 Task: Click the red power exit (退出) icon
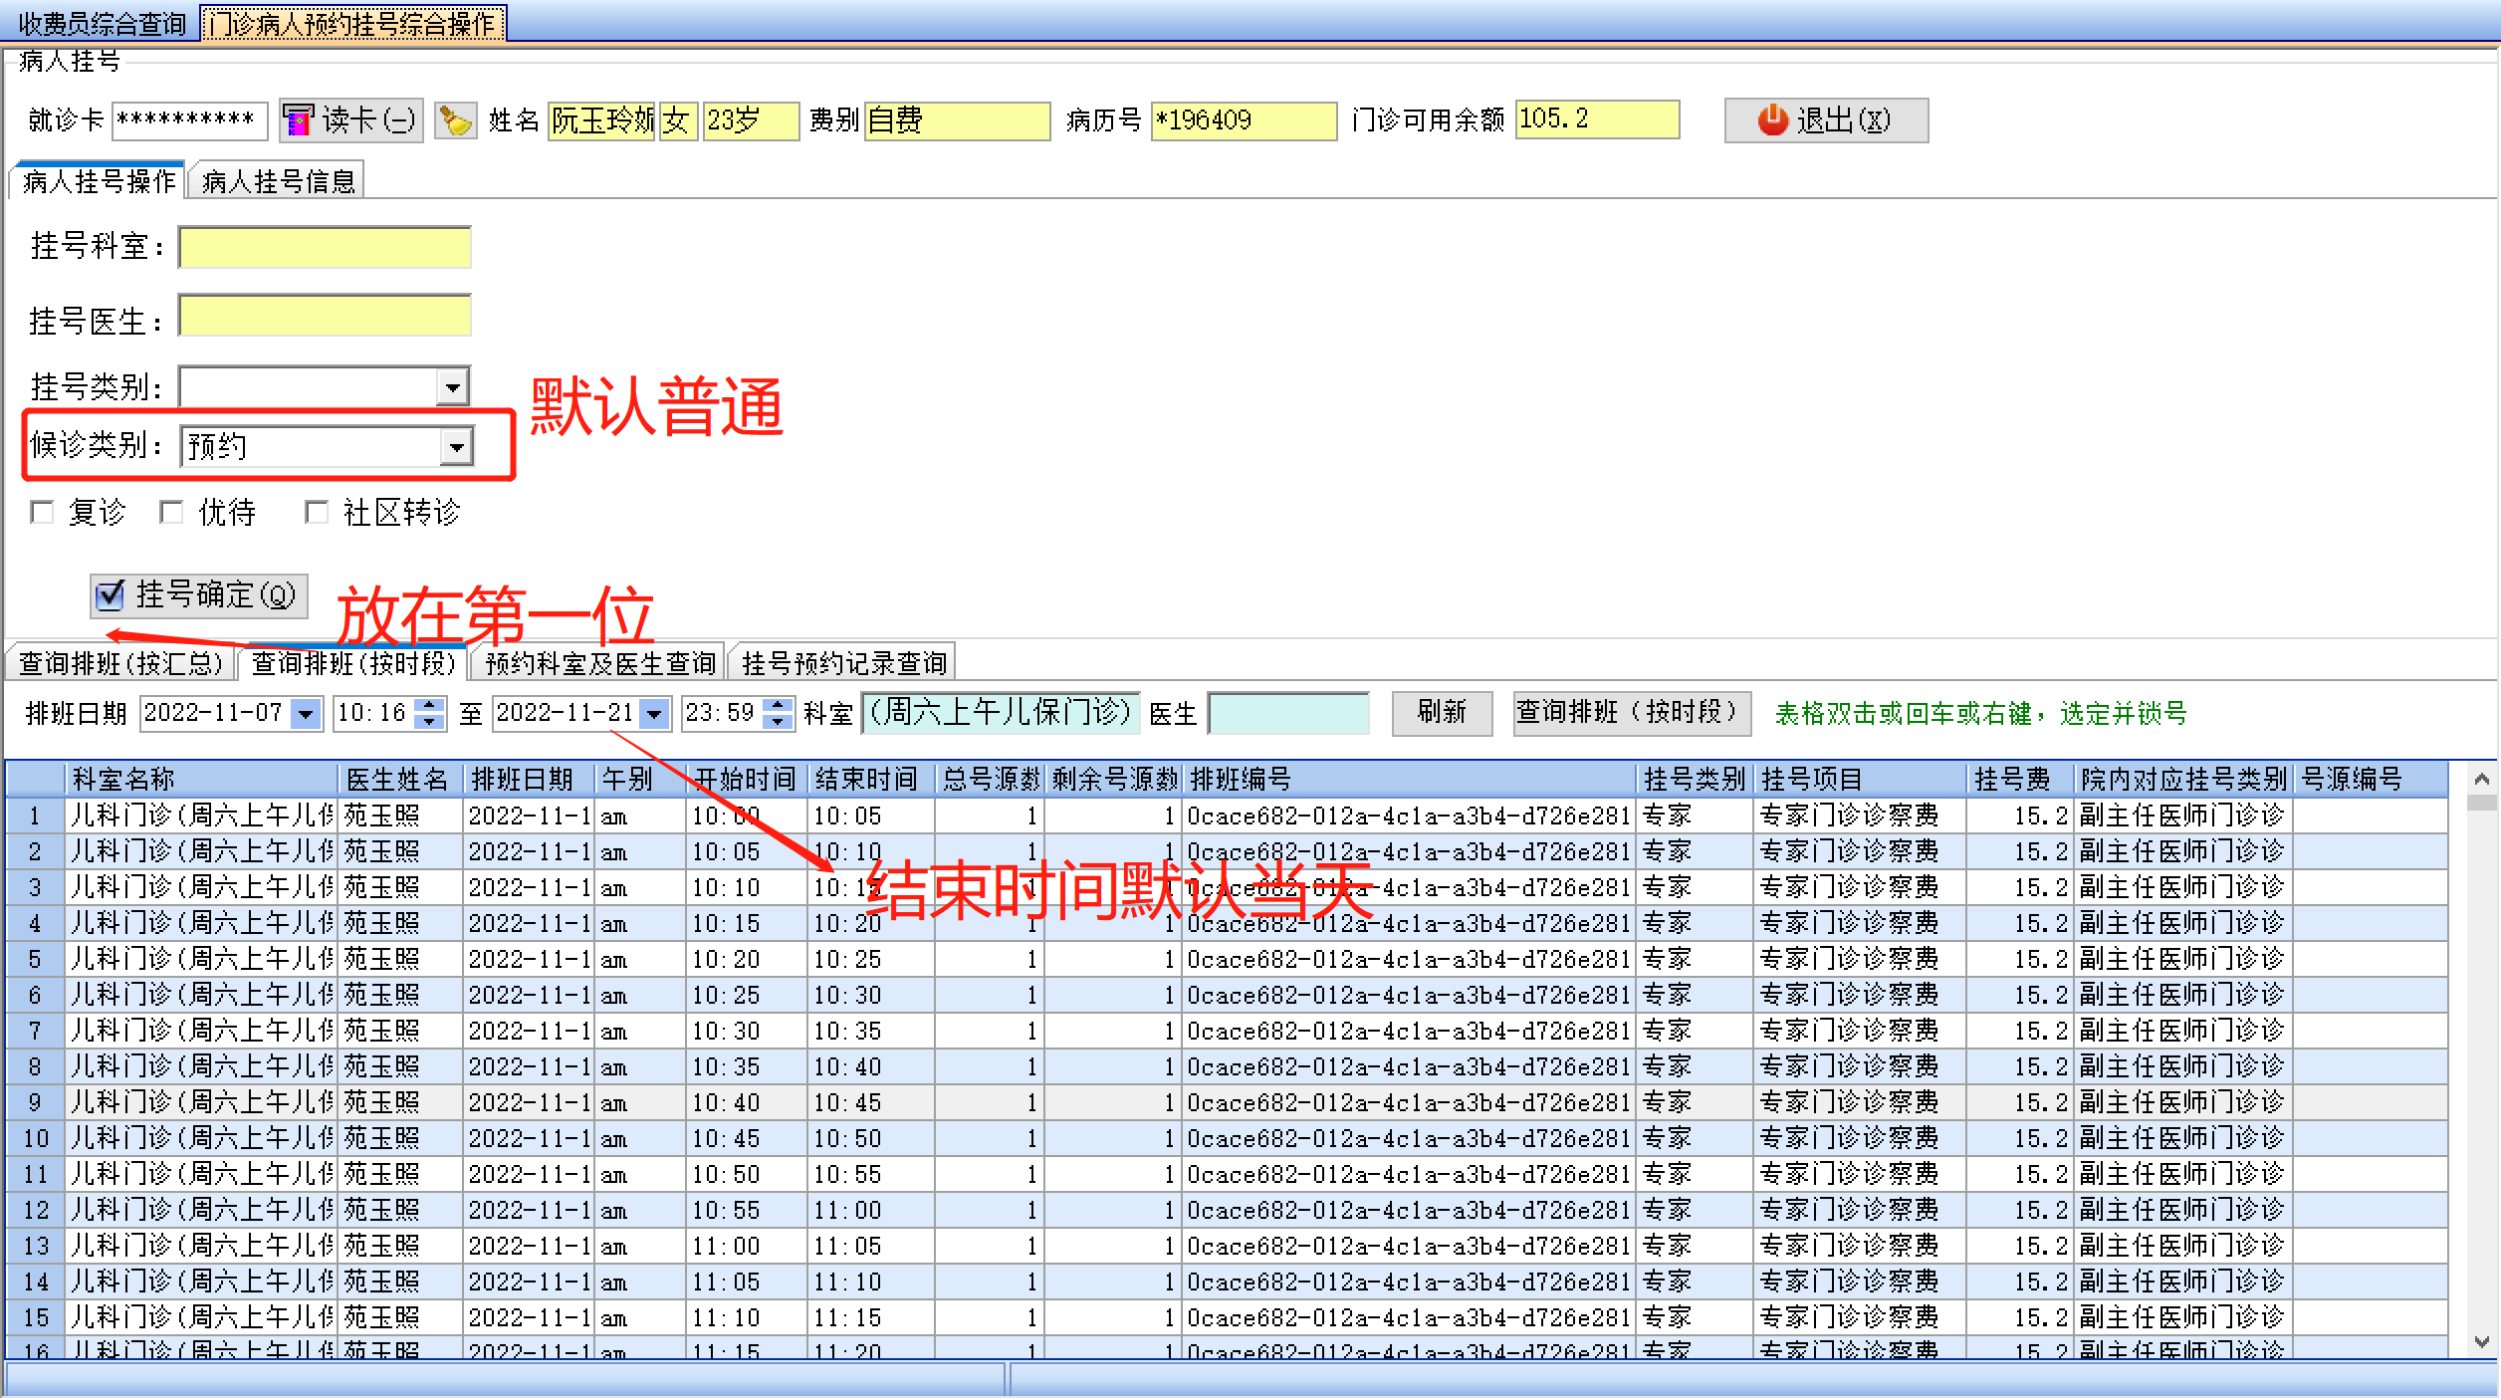tap(1772, 120)
